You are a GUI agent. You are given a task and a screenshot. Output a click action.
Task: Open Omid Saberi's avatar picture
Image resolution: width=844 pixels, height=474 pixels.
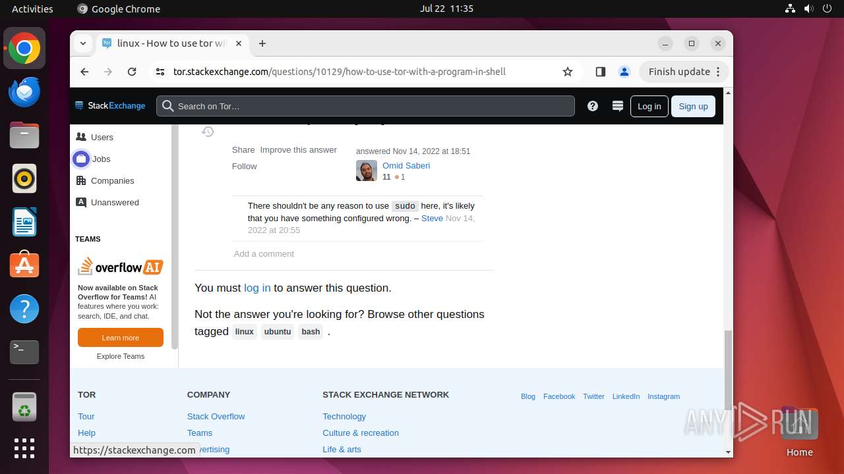tap(367, 171)
